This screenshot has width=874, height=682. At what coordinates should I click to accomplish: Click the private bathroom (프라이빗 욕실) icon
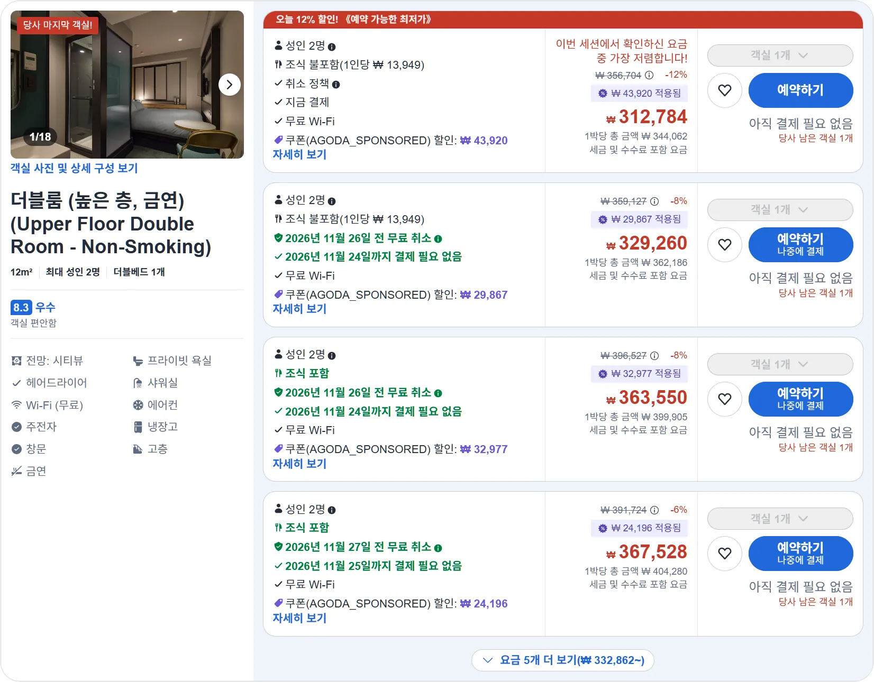click(138, 361)
